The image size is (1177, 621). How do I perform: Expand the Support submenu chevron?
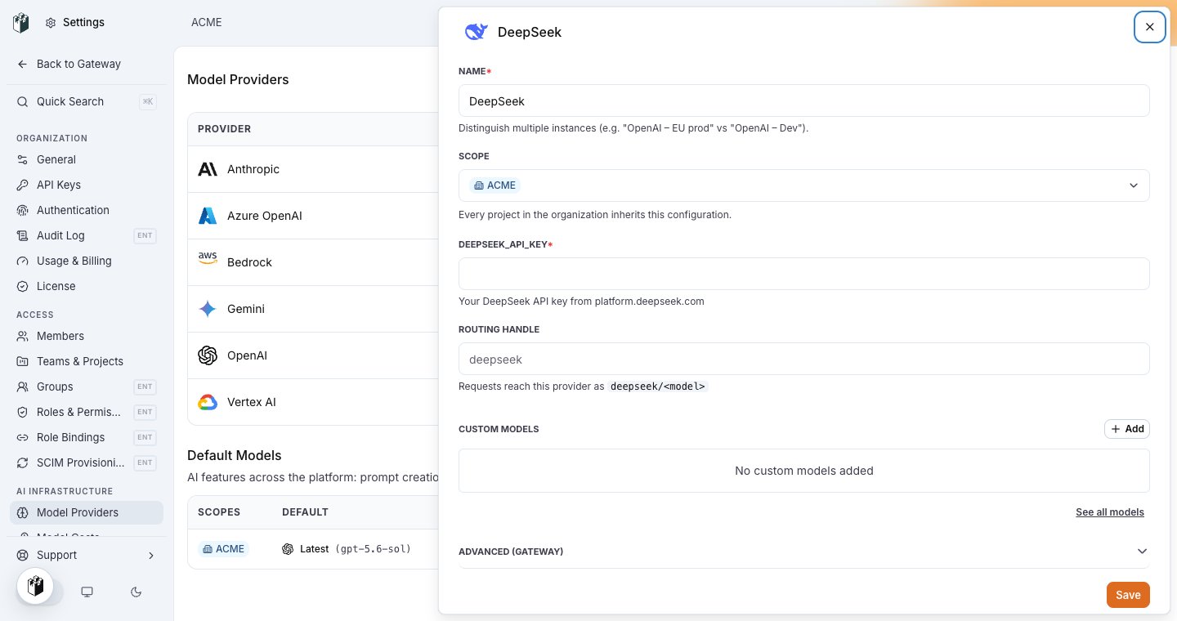(151, 555)
